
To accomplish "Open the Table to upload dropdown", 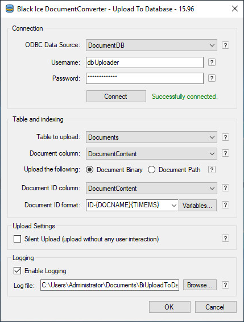I will tap(151, 137).
